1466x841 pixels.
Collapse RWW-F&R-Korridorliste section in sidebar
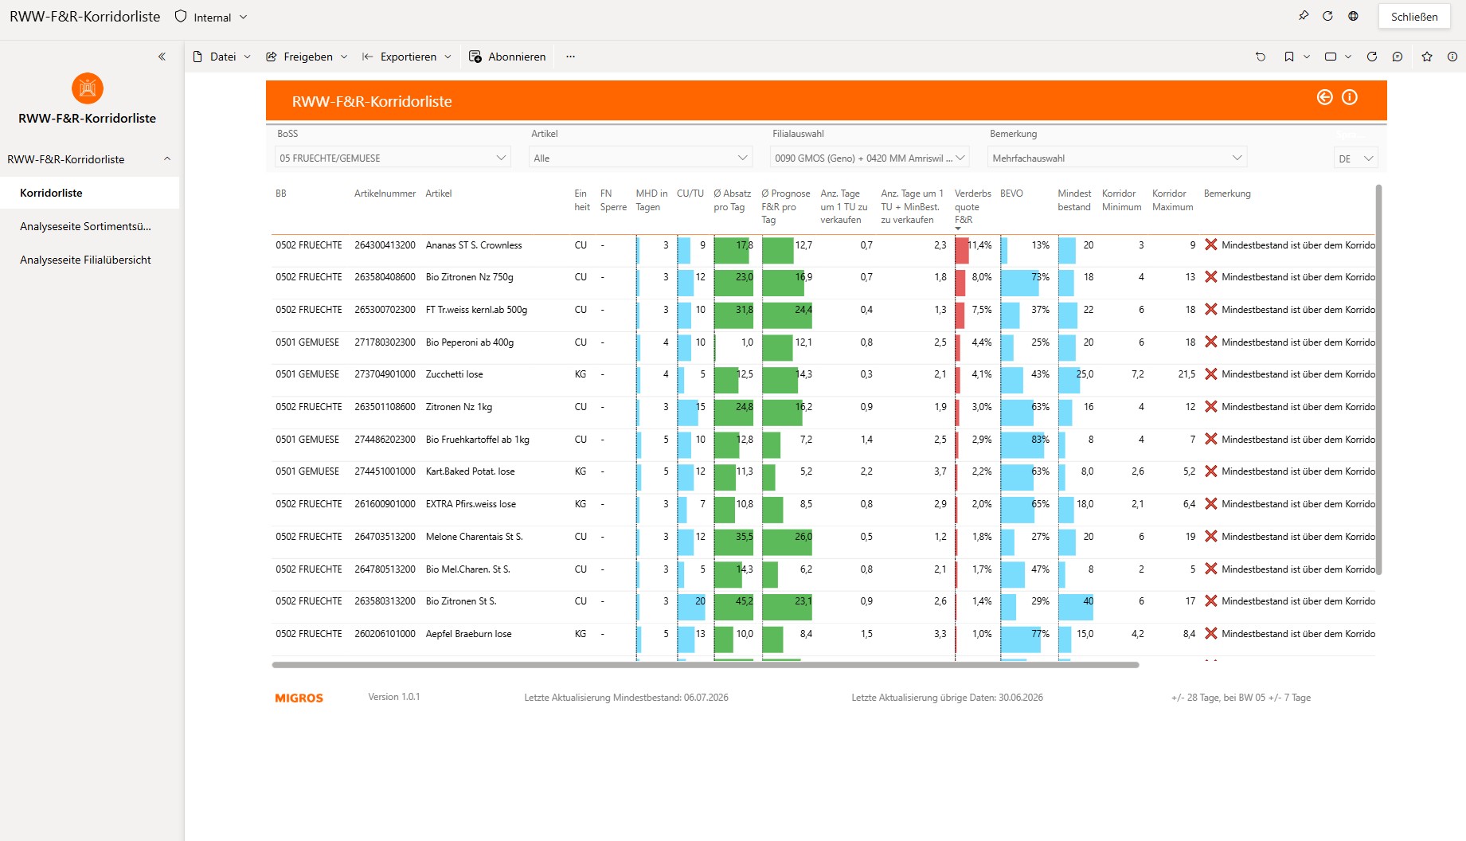click(167, 158)
